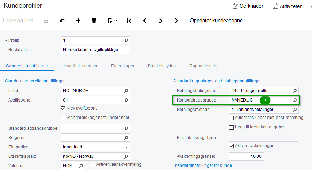The image size is (312, 170).
Task: Jump to last record icon
Action: pyautogui.click(x=177, y=21)
